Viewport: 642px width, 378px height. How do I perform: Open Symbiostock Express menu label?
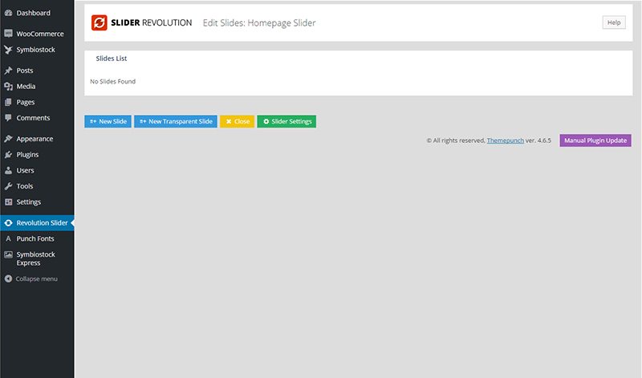coord(35,259)
